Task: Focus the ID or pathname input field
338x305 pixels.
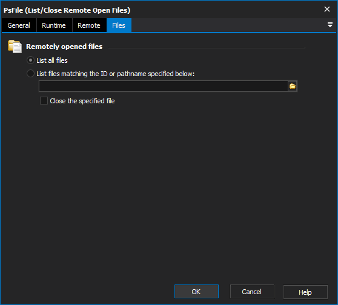Action: point(164,86)
